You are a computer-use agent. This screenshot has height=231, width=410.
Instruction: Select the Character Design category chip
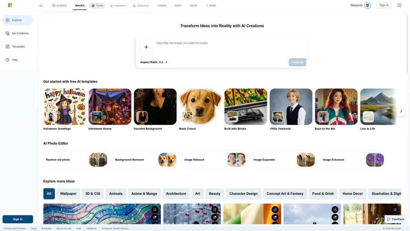[243, 194]
